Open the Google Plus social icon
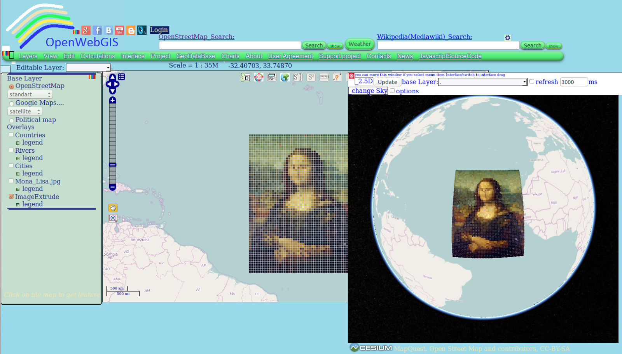This screenshot has height=354, width=622. (86, 30)
